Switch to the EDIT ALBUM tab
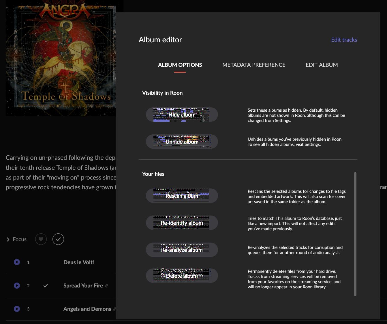This screenshot has height=324, width=387. point(322,65)
